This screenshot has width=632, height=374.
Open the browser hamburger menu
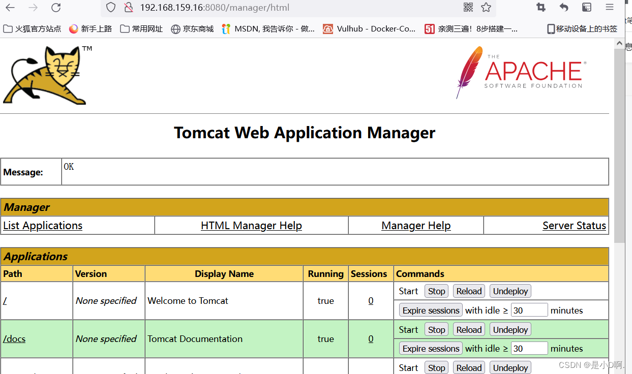(x=610, y=7)
